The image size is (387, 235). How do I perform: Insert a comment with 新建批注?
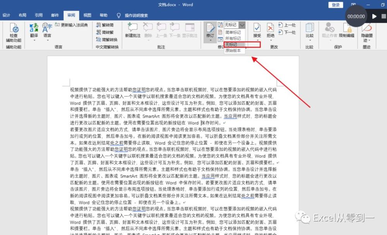coord(132,30)
